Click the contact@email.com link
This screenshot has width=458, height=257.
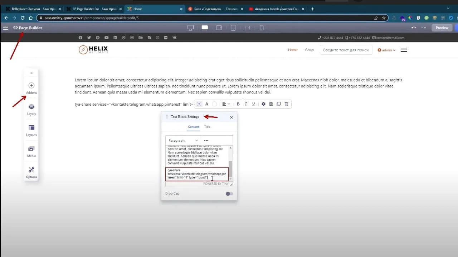click(x=388, y=38)
